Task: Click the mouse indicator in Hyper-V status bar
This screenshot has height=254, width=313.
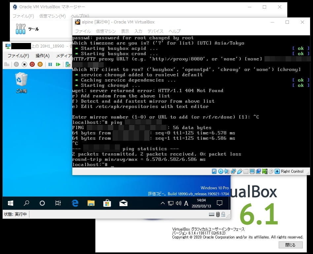Action: [x=218, y=214]
